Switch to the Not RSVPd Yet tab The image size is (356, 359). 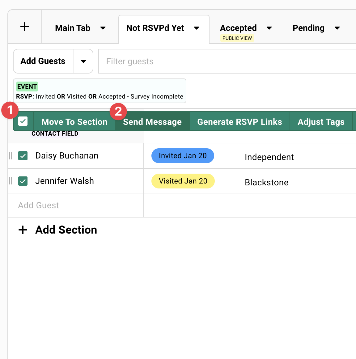(155, 28)
